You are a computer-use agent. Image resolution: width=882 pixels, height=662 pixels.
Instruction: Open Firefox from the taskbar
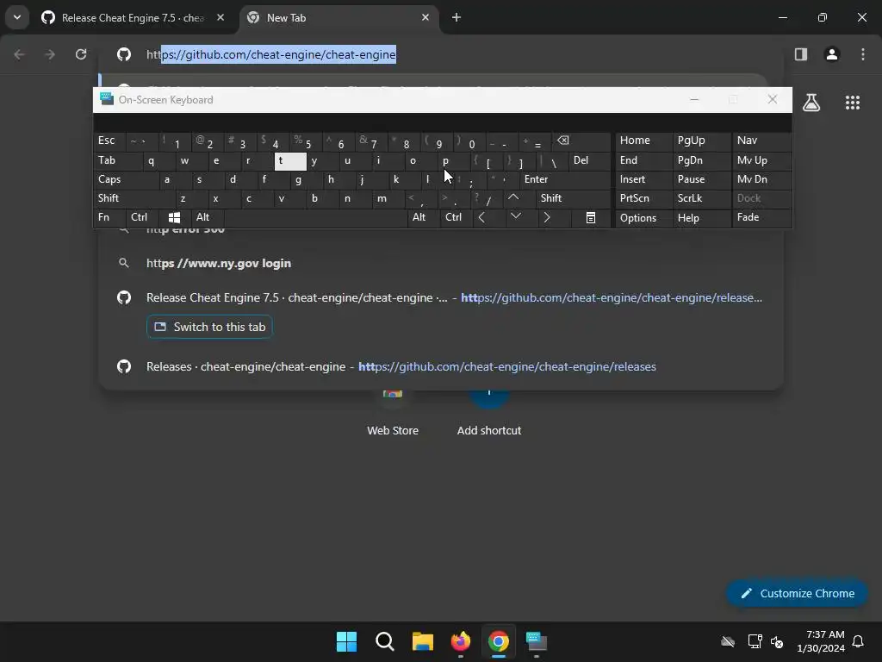tap(461, 641)
